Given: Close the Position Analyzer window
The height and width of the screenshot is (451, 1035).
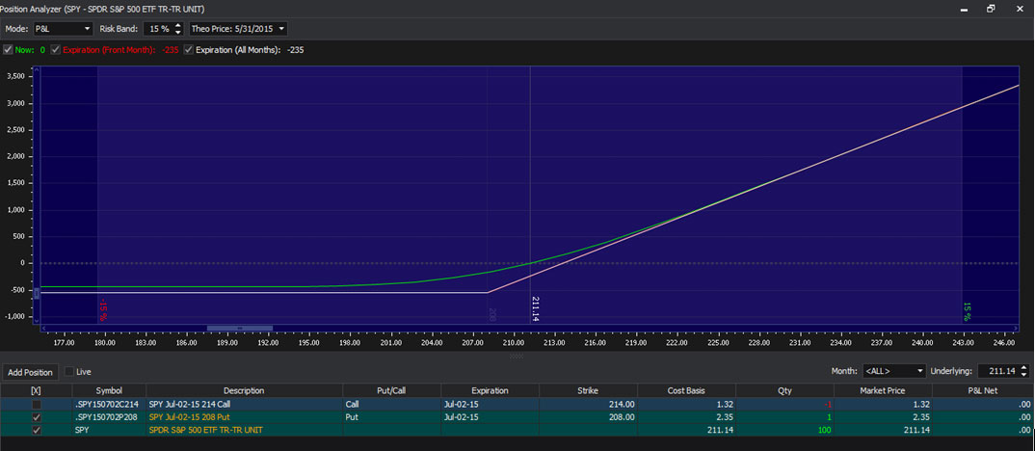Looking at the screenshot, I should coord(1016,8).
